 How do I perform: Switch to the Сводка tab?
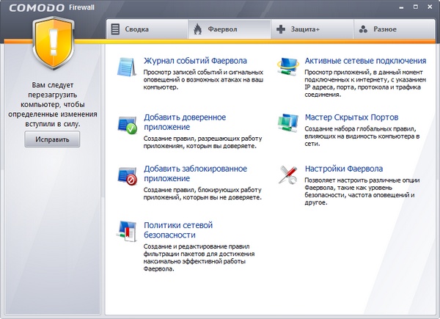coord(146,29)
